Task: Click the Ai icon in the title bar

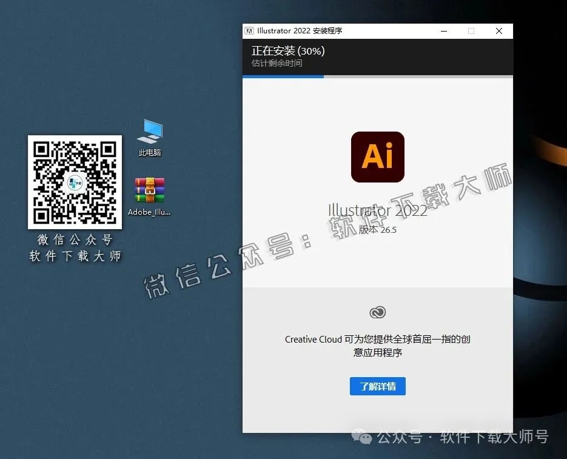Action: click(249, 30)
